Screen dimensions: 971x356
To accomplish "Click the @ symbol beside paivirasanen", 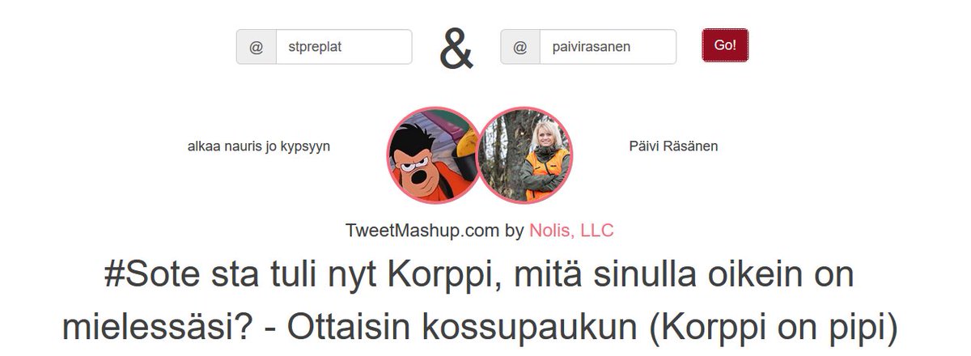I will (521, 47).
